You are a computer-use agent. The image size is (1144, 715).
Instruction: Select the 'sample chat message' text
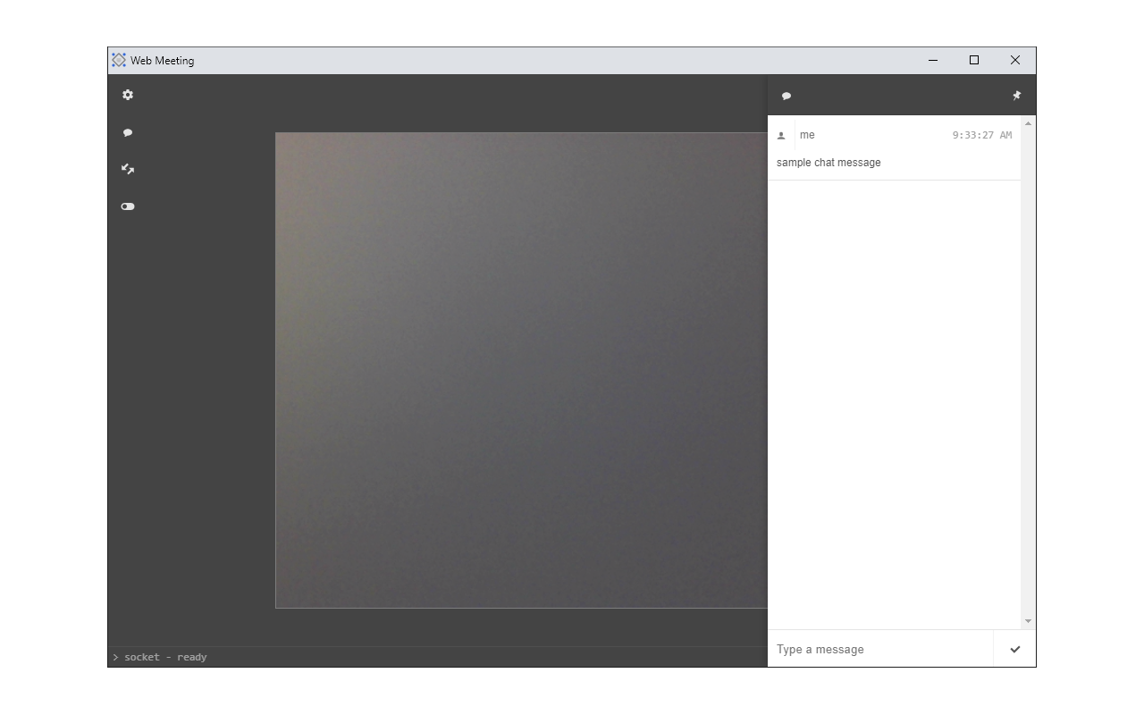click(829, 162)
